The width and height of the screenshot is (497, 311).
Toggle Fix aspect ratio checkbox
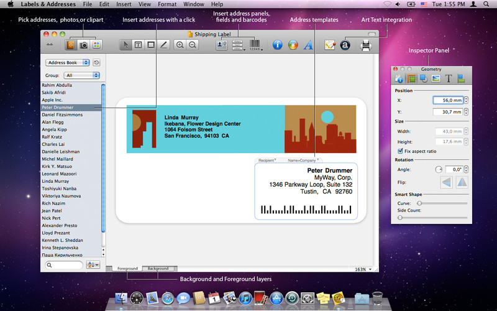pyautogui.click(x=400, y=151)
